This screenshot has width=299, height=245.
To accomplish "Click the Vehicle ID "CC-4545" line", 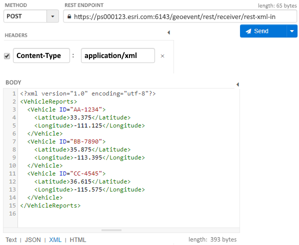I will pos(66,173).
